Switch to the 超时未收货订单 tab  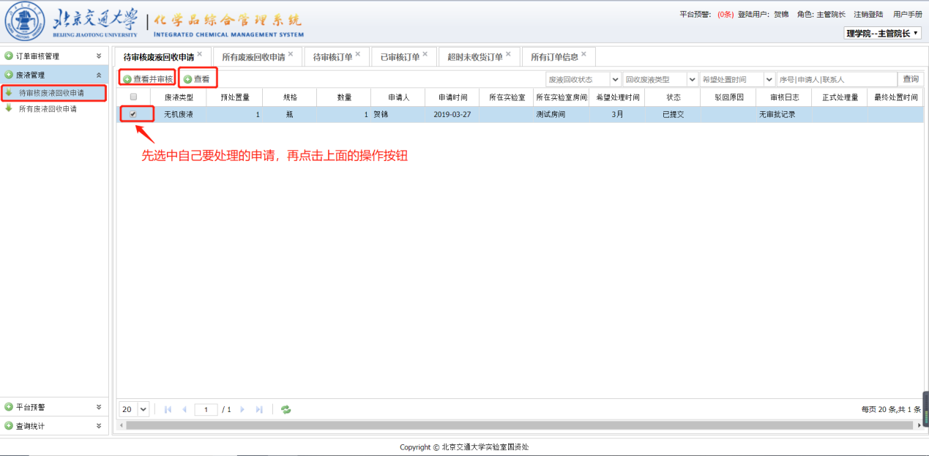coord(475,57)
